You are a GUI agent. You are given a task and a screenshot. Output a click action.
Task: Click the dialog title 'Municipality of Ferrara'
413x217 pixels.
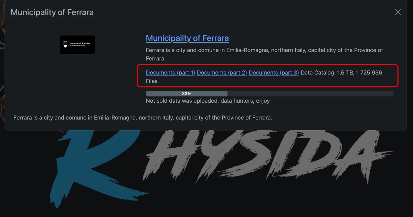(52, 12)
